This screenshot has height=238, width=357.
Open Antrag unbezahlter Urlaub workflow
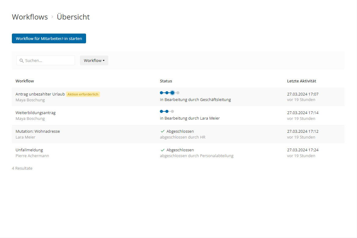pos(40,94)
